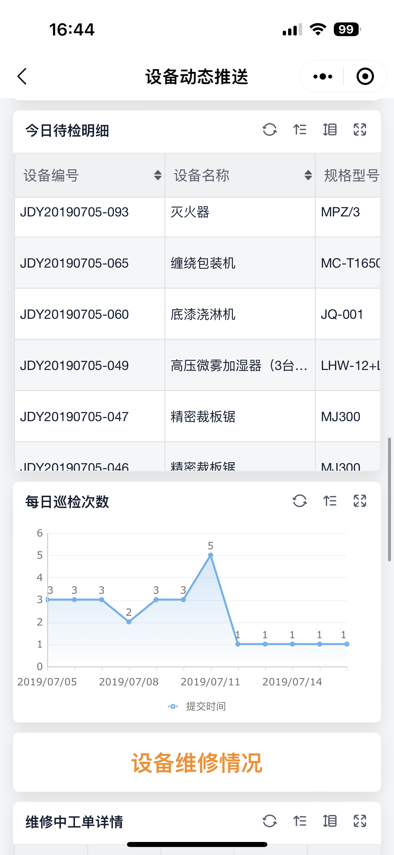
Task: Close mini program via the target circle icon
Action: 365,77
